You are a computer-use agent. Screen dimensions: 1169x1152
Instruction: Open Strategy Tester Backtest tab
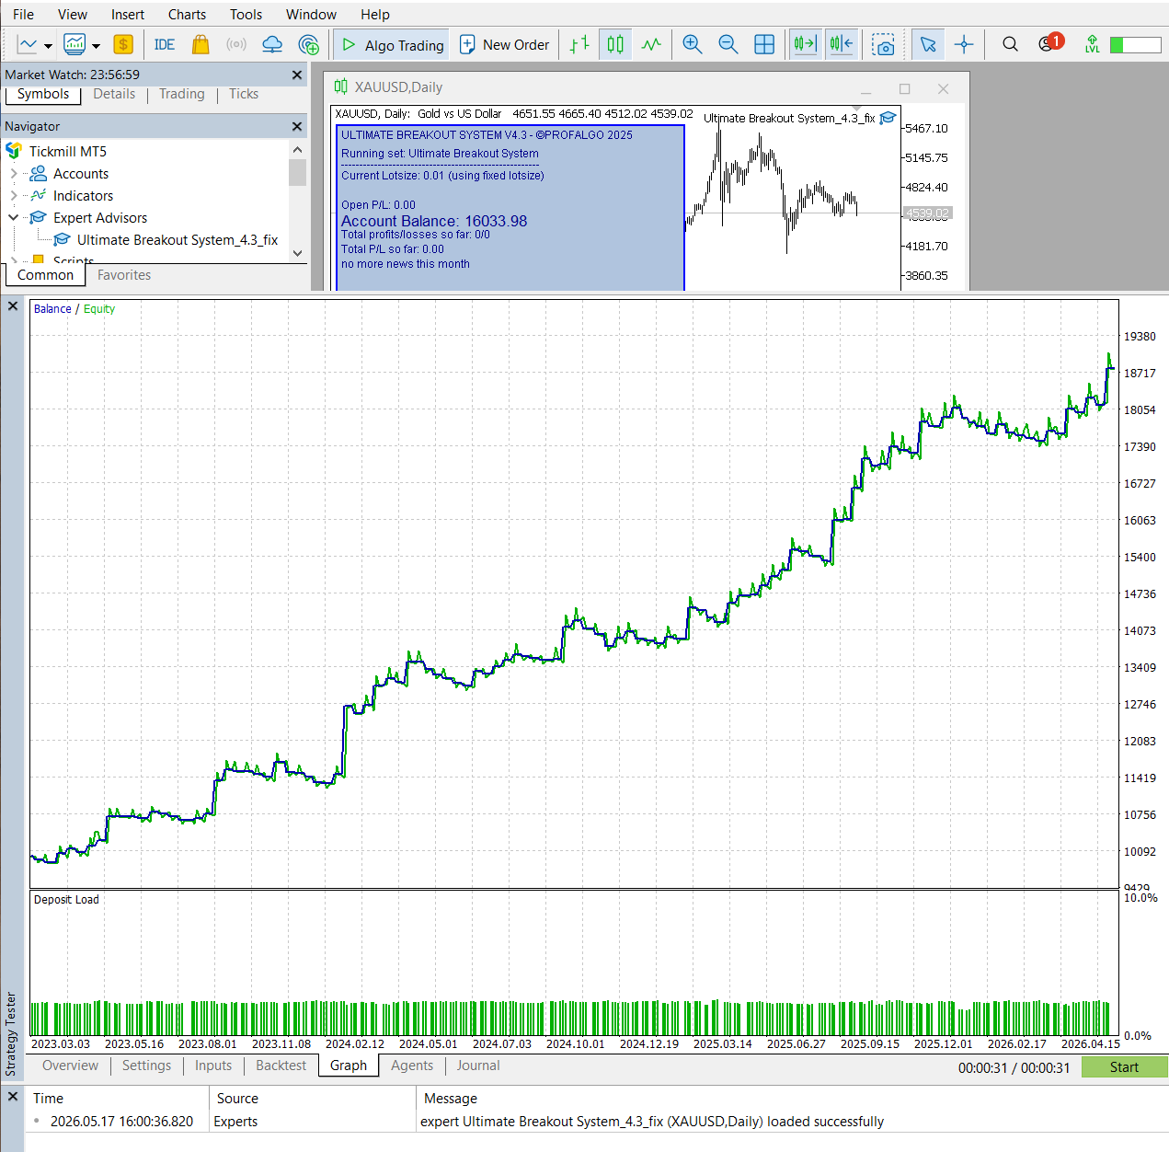coord(281,1066)
